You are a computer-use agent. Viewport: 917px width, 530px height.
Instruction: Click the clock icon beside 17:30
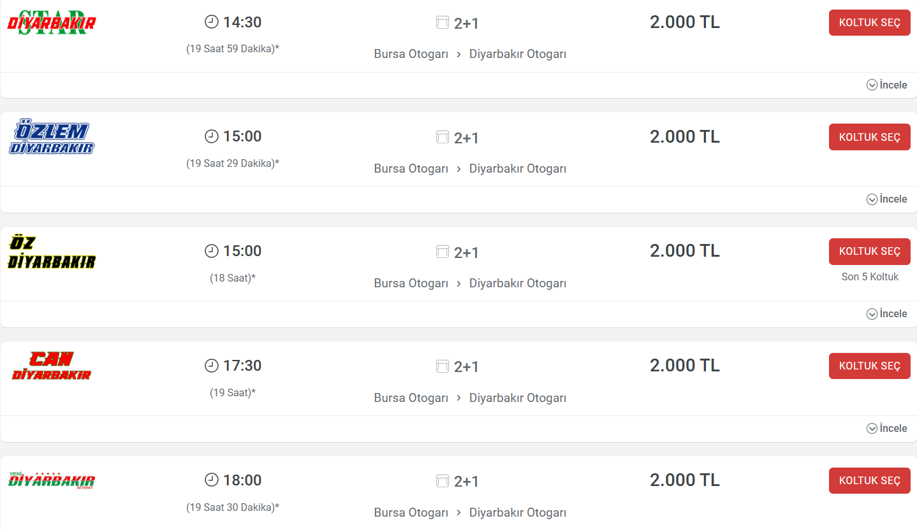coord(211,366)
